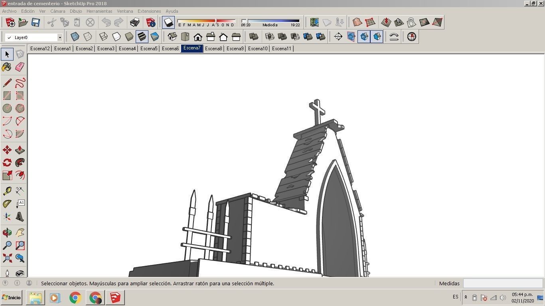This screenshot has width=545, height=306.
Task: Switch to Wireframe face style
Action: (x=104, y=37)
